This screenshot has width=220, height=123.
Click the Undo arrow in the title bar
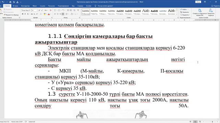click(2, 2)
